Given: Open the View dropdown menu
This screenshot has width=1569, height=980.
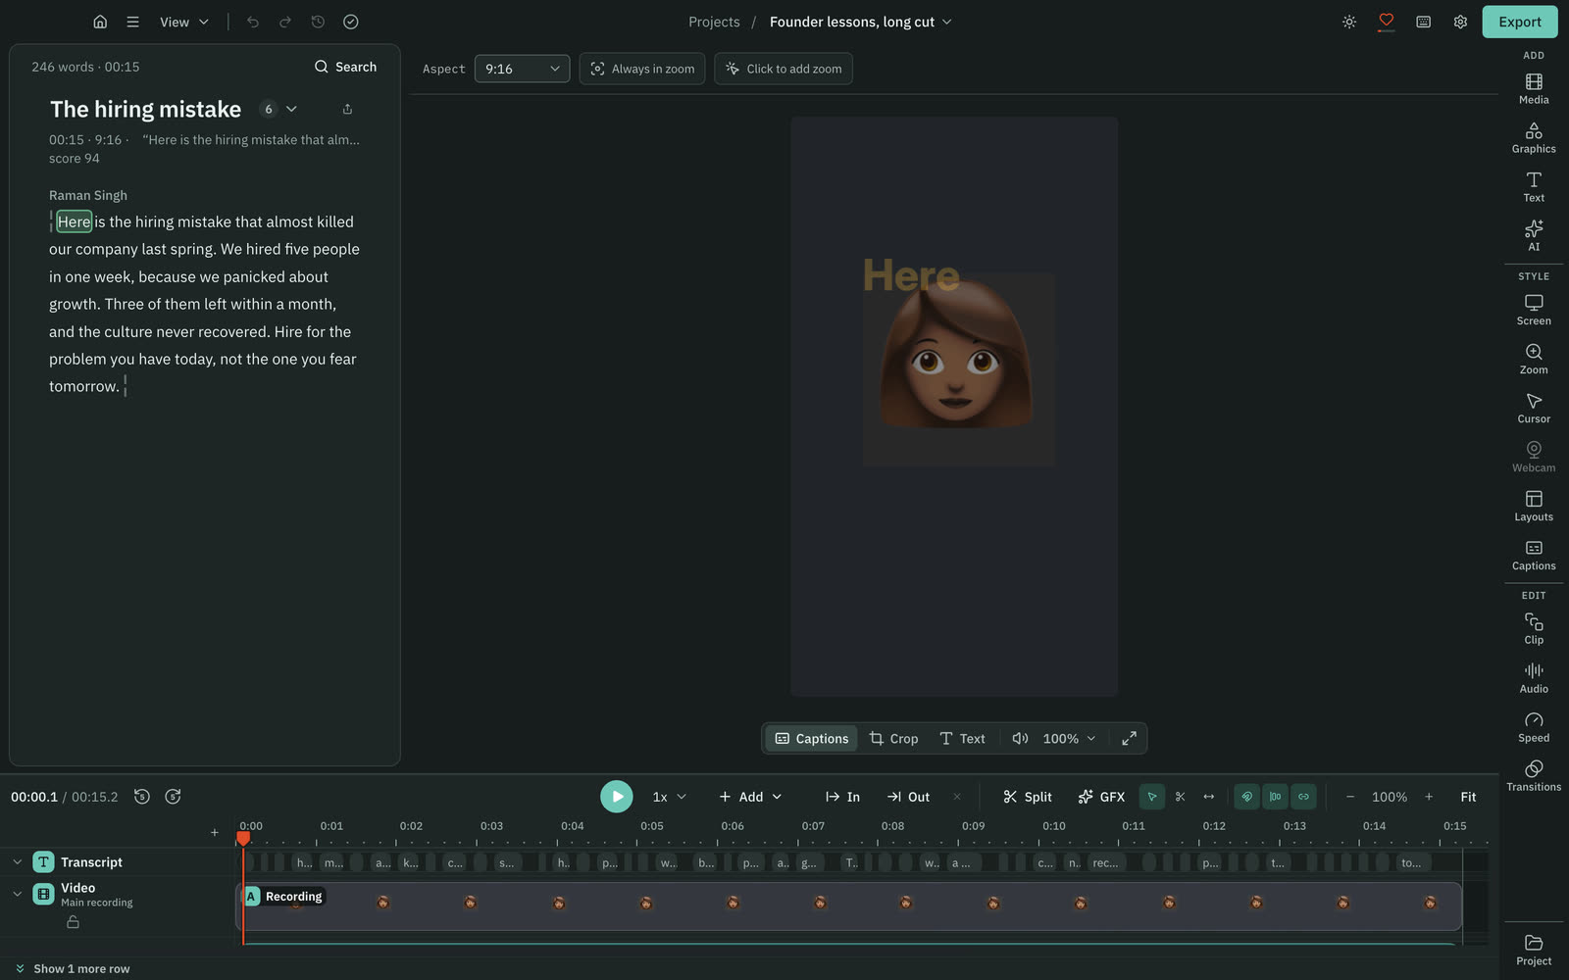Looking at the screenshot, I should coord(184,22).
